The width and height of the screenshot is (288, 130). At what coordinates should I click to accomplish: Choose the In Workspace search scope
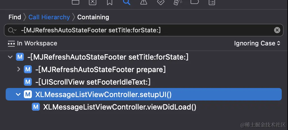(32, 43)
